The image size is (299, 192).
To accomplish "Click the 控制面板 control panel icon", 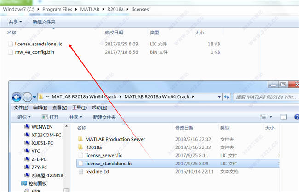I will pyautogui.click(x=24, y=184).
